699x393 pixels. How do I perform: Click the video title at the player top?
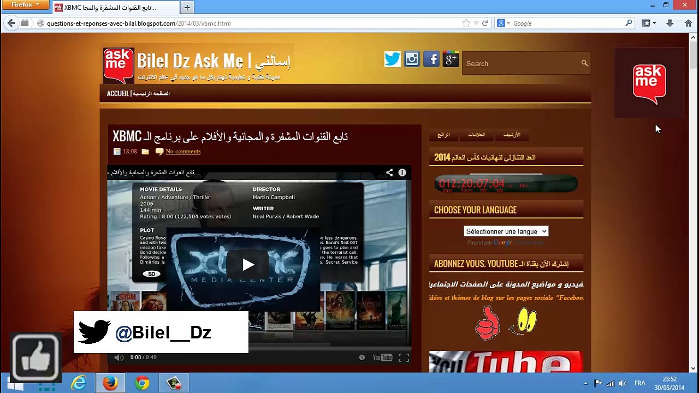tap(154, 172)
